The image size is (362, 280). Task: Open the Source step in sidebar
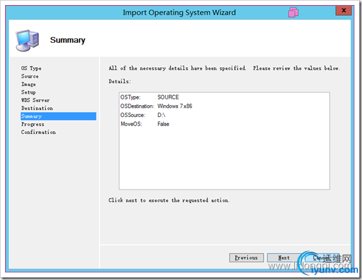click(x=30, y=76)
